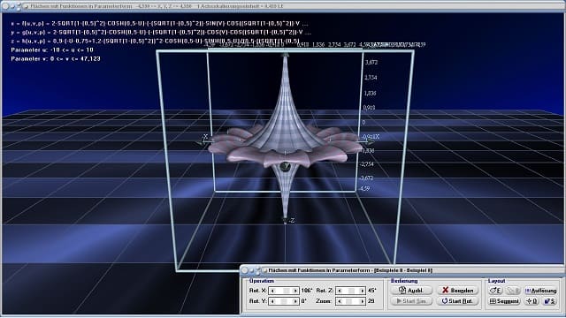Decrease Rot. Z with left arrow
The image size is (566, 318).
[340, 291]
